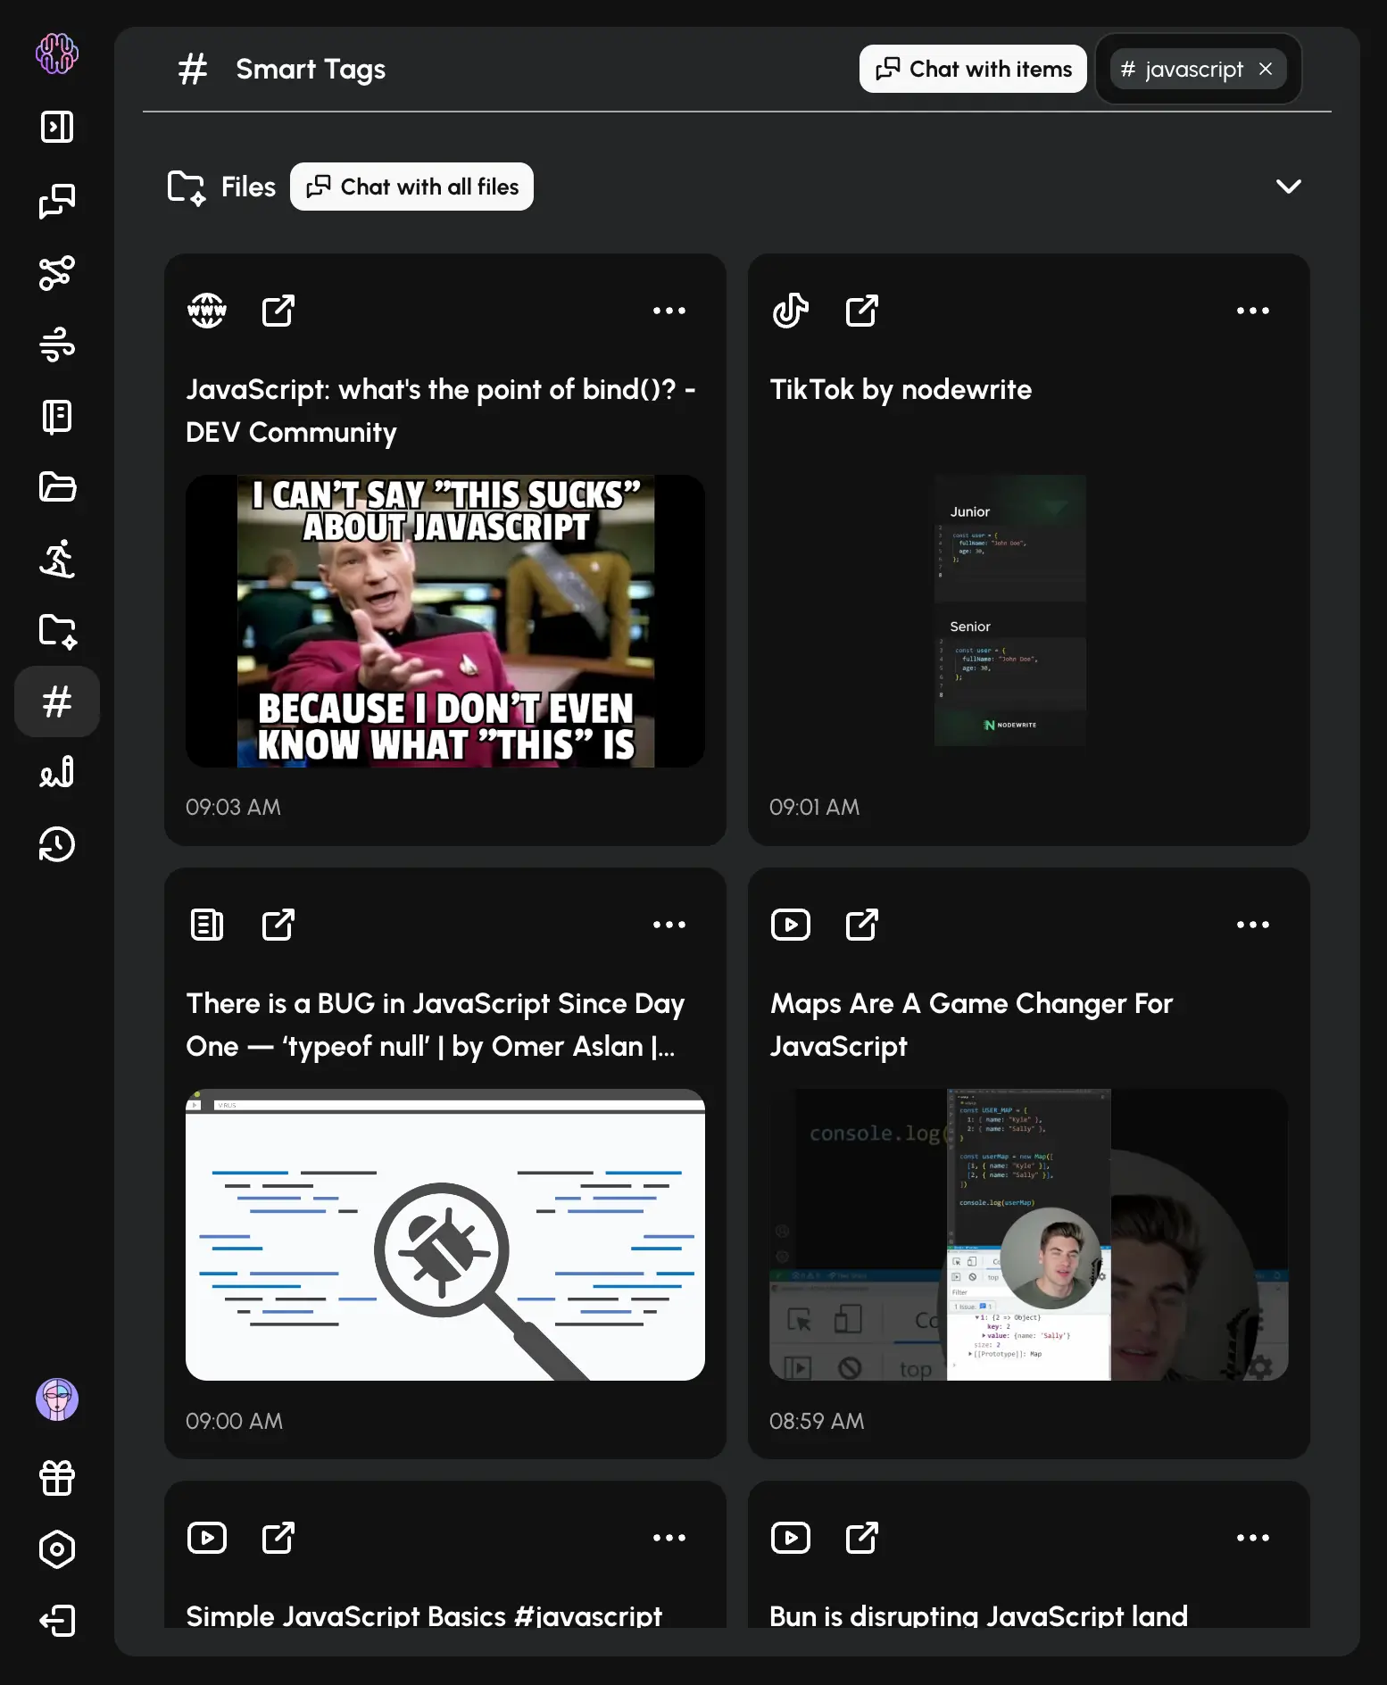
Task: Open the brain logo home icon
Action: pyautogui.click(x=57, y=54)
